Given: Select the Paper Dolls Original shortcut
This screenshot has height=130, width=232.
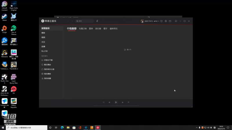Looking at the screenshot, I should (14, 6).
